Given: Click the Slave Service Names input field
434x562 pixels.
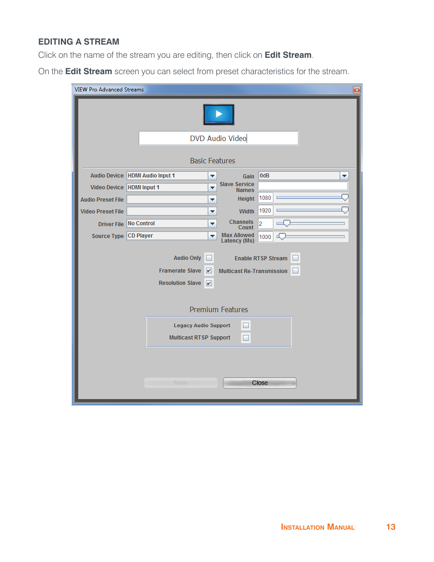Looking at the screenshot, I should pos(303,186).
